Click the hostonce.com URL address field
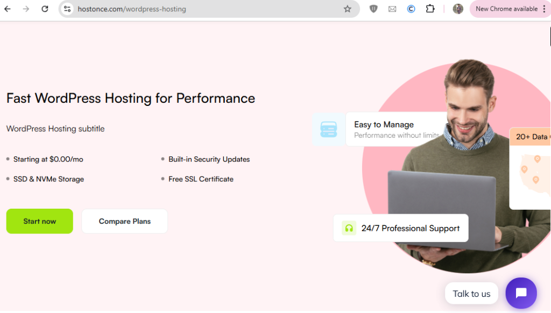551x313 pixels. (204, 9)
